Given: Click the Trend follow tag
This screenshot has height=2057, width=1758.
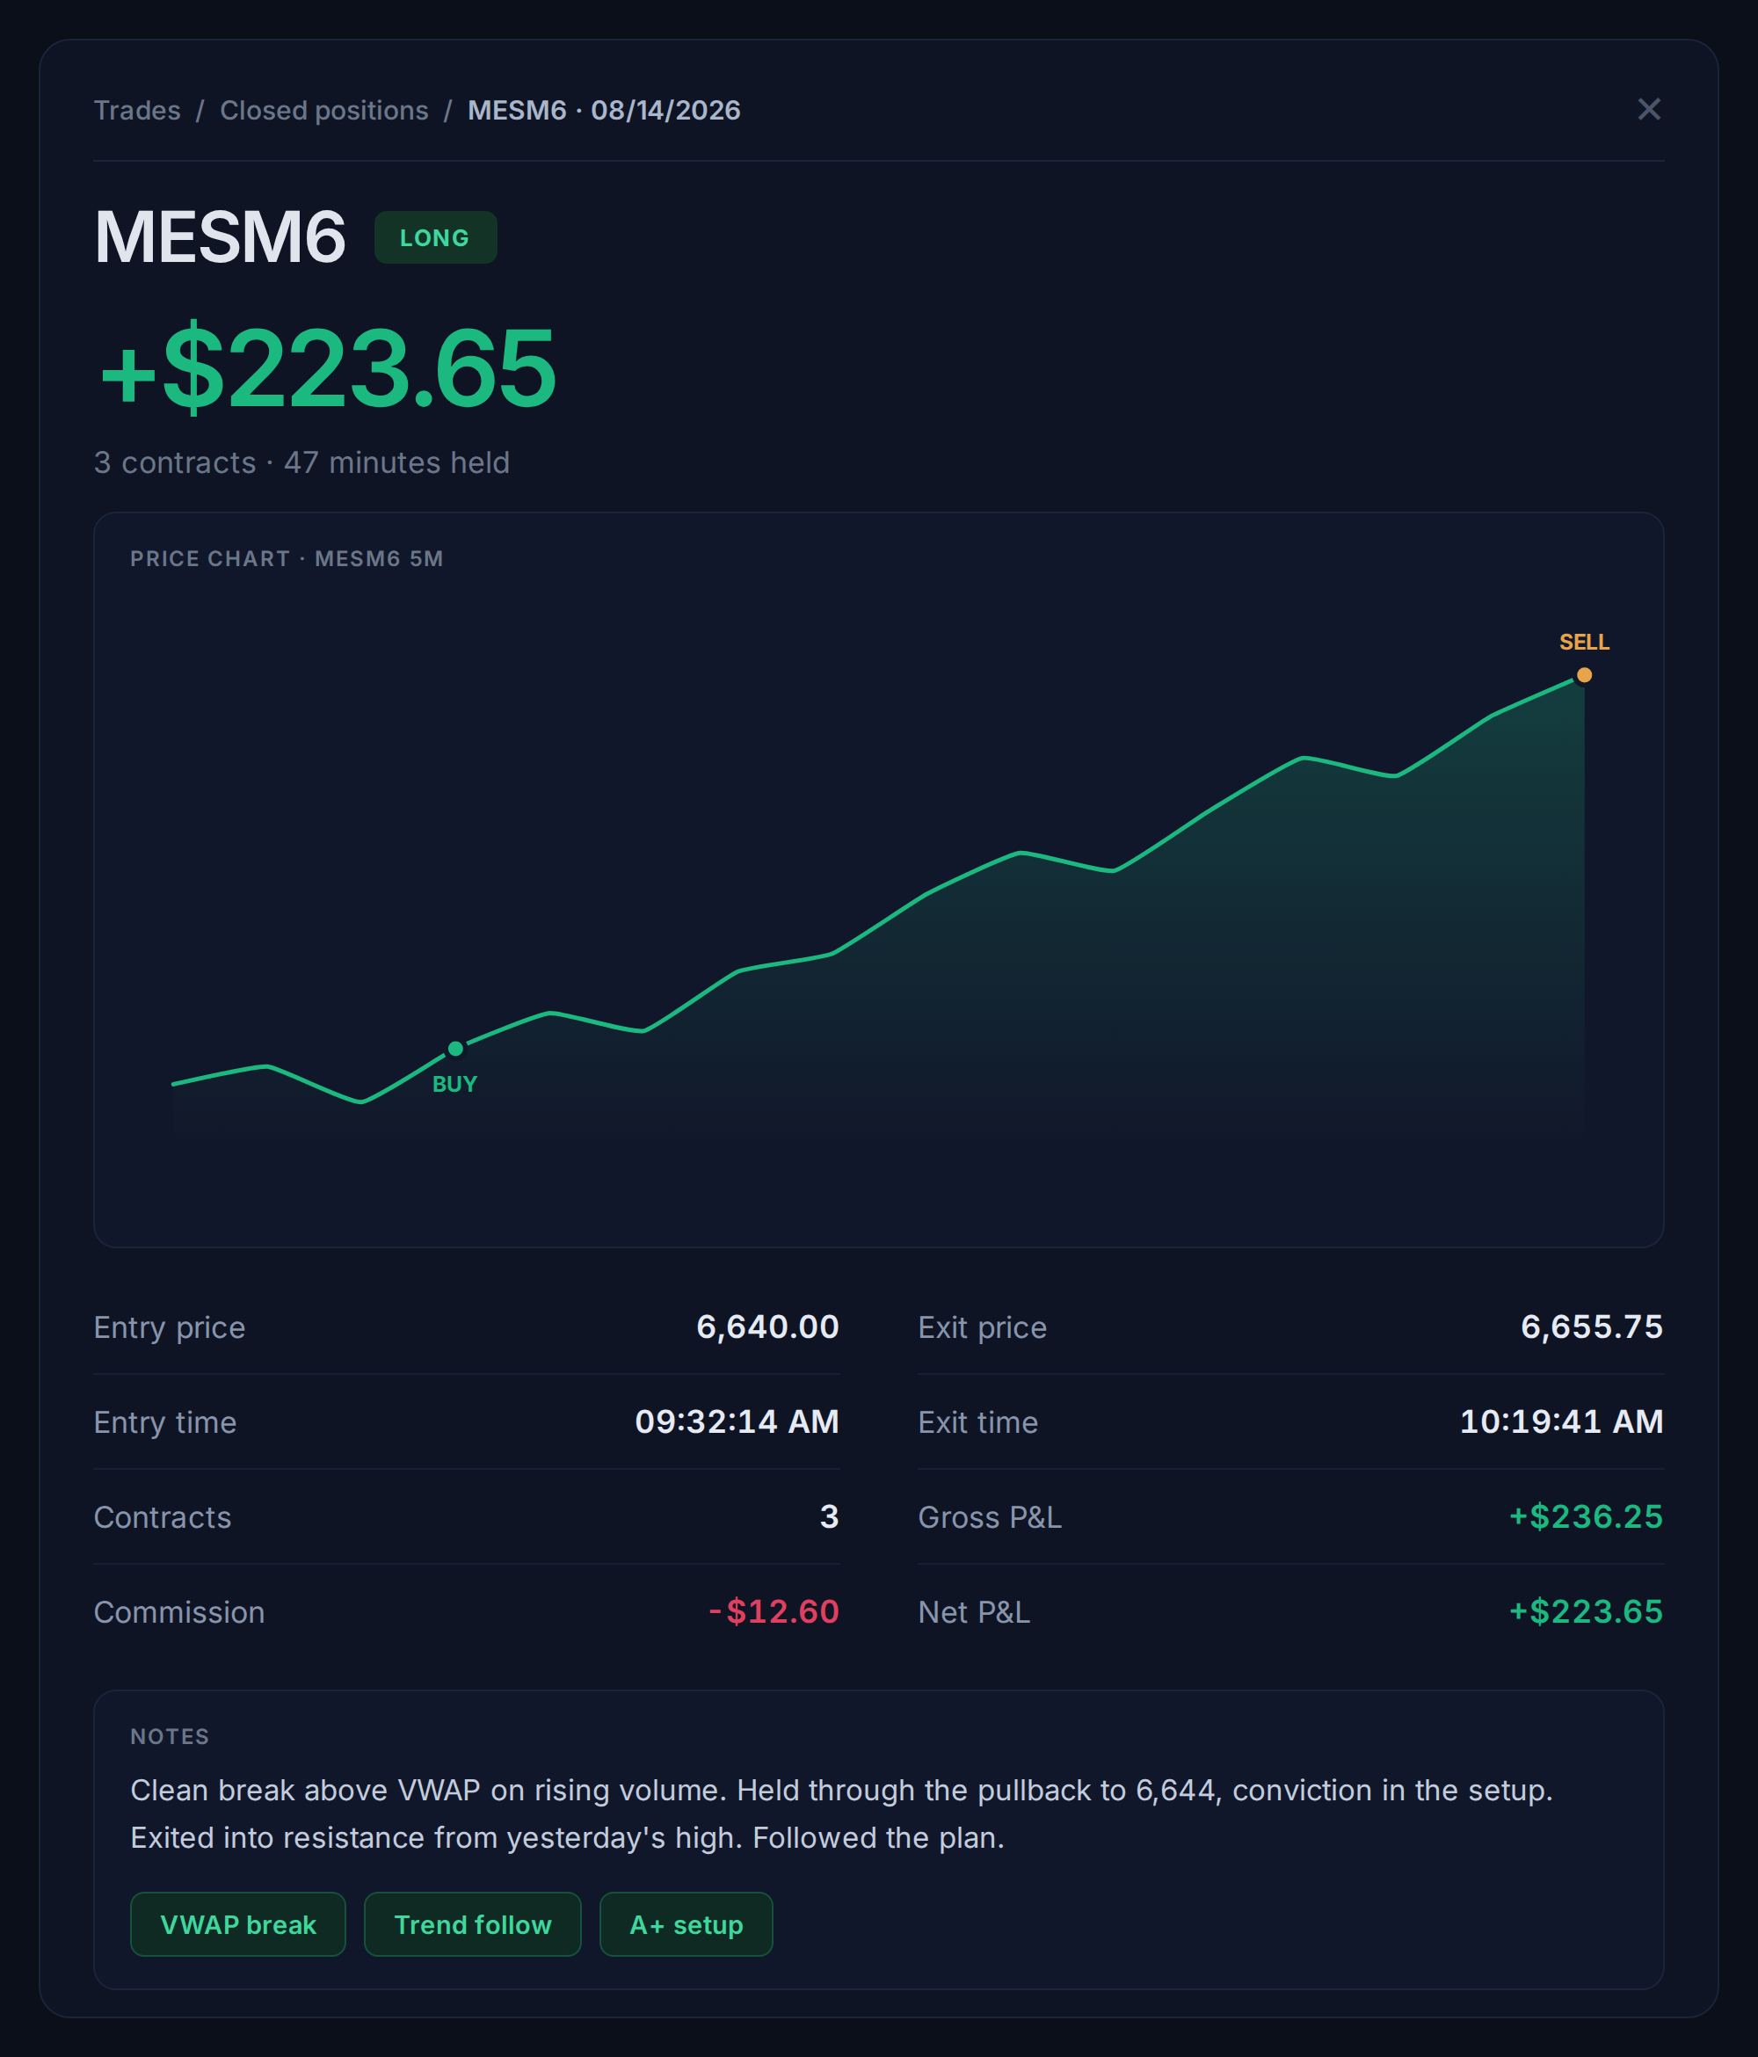Looking at the screenshot, I should point(473,1924).
